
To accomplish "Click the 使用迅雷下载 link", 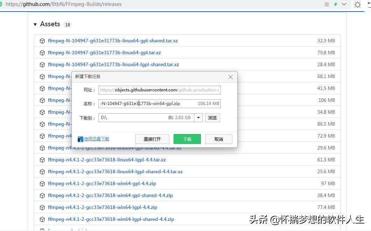I will tap(97, 139).
